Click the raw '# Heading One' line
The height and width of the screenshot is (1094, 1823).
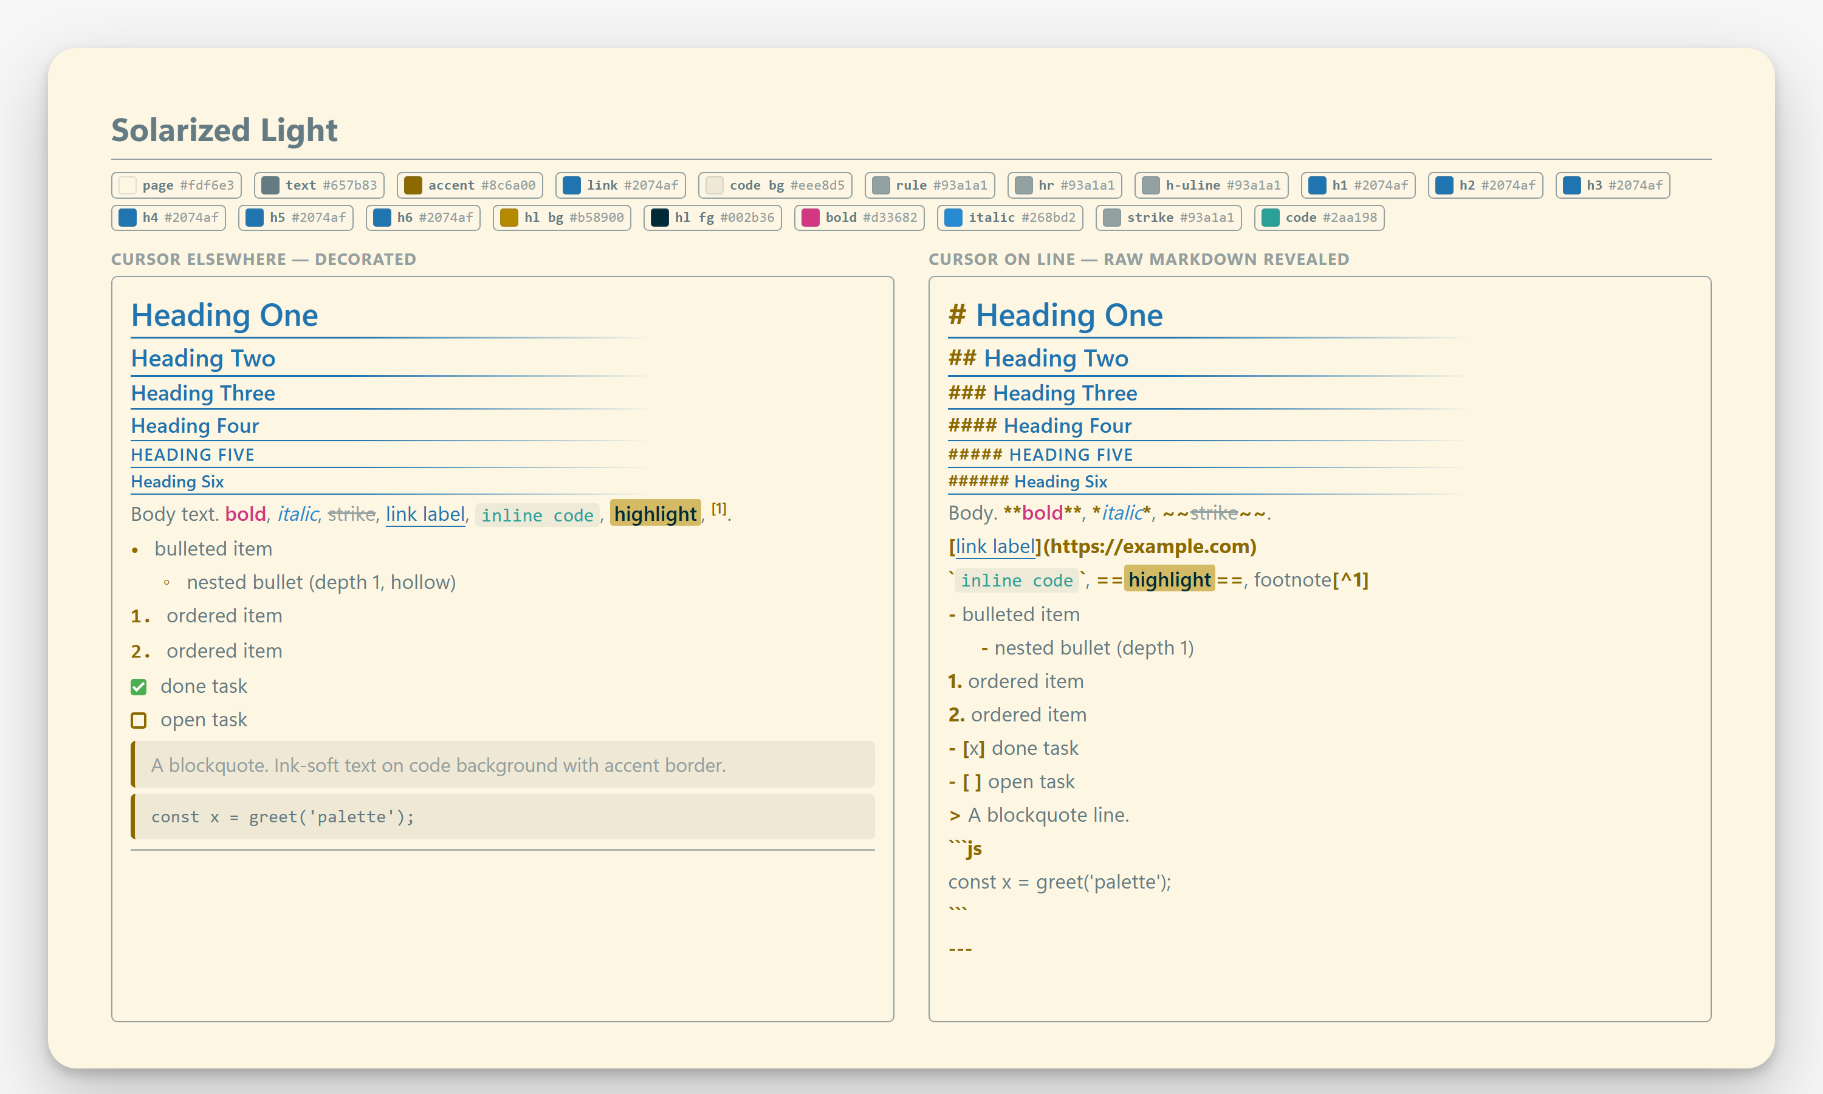[x=1055, y=315]
